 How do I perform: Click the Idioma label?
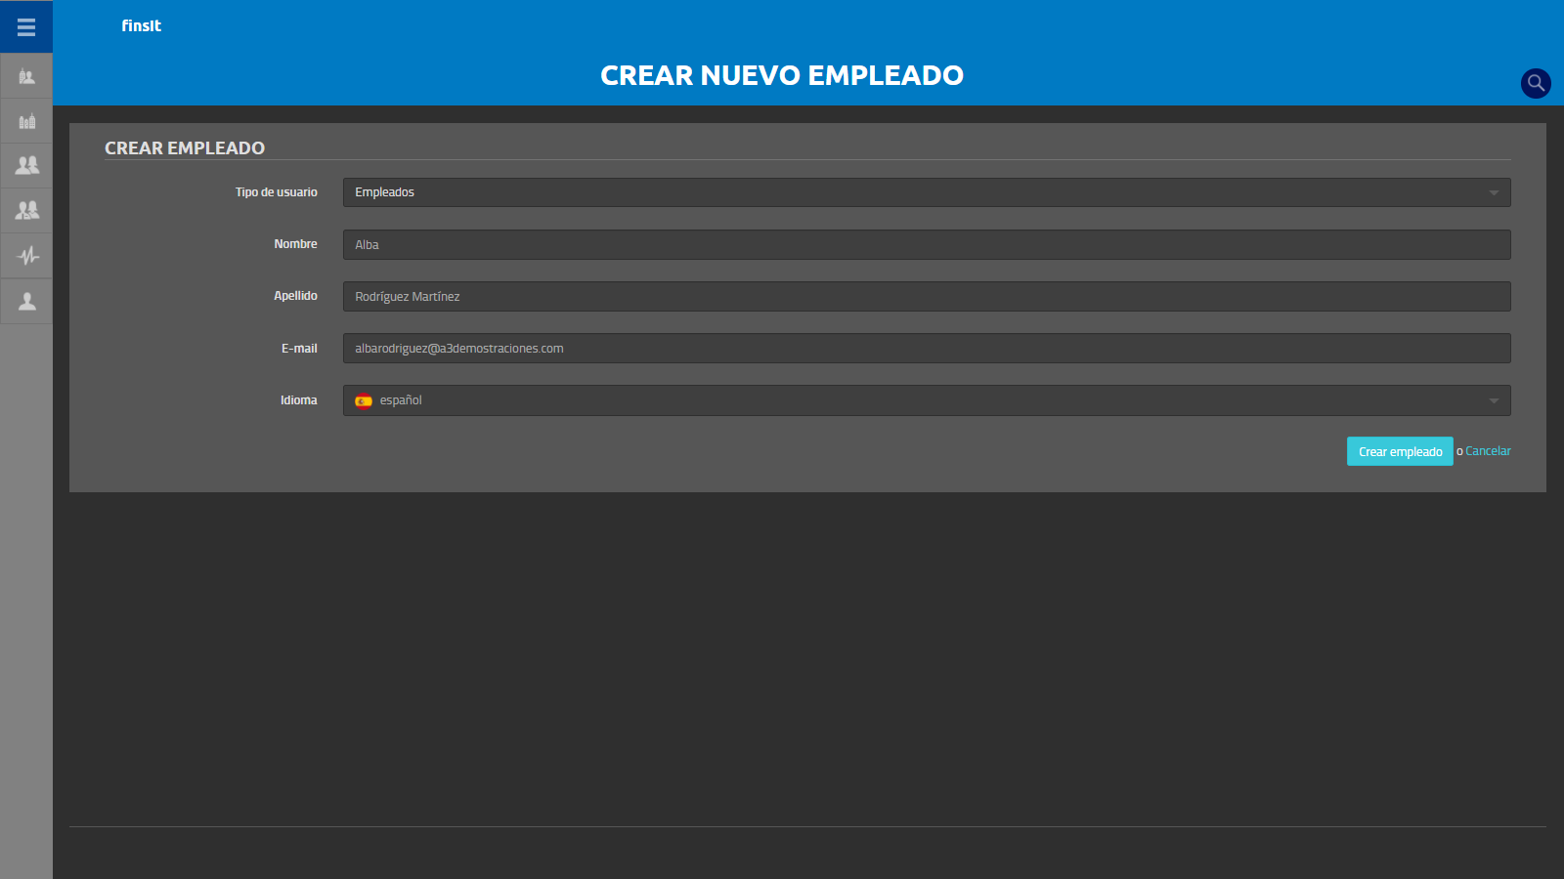[x=299, y=400]
